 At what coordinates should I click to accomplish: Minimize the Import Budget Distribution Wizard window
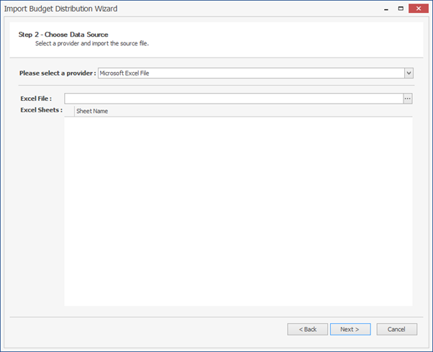386,9
